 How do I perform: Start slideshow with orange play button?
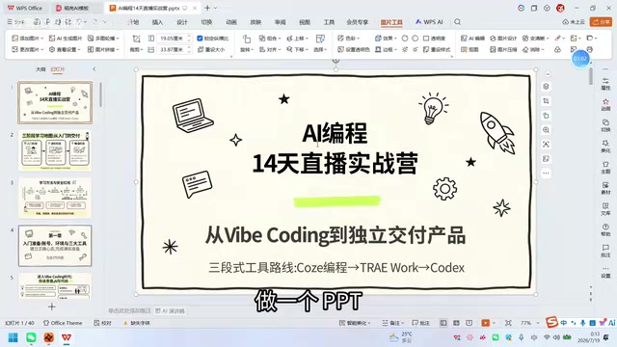(485, 323)
